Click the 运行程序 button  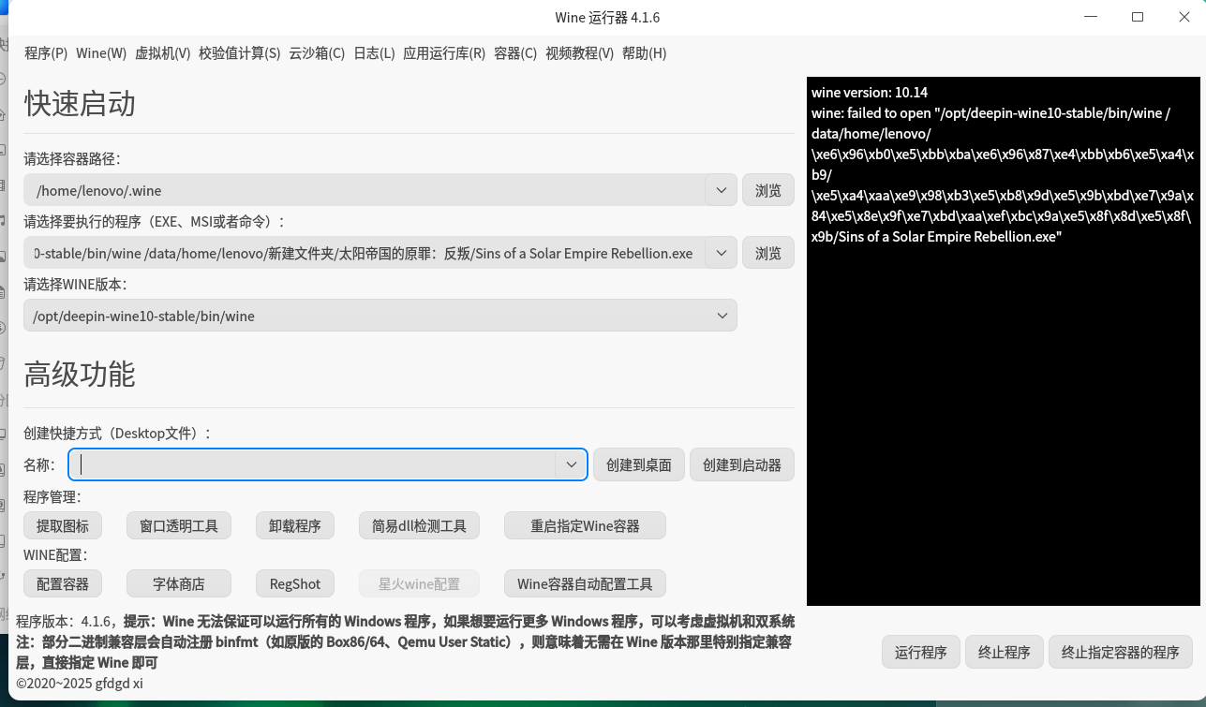tap(921, 653)
